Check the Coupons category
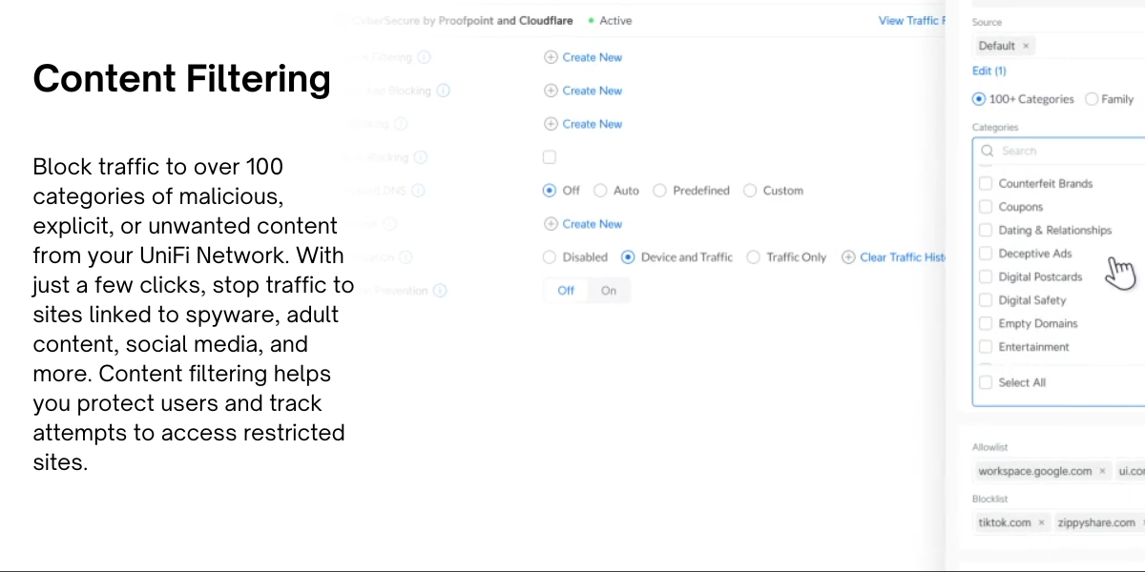Viewport: 1145px width, 572px height. 986,207
